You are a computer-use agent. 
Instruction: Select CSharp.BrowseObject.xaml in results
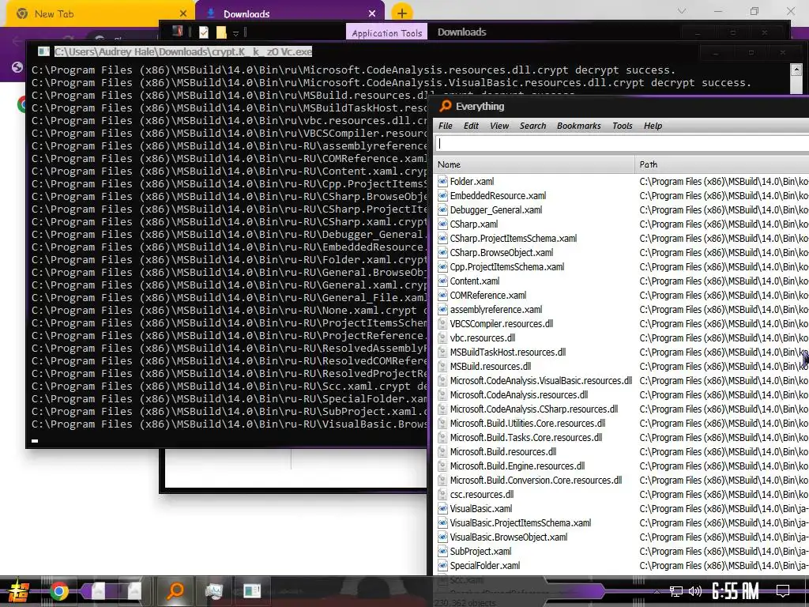click(x=502, y=253)
